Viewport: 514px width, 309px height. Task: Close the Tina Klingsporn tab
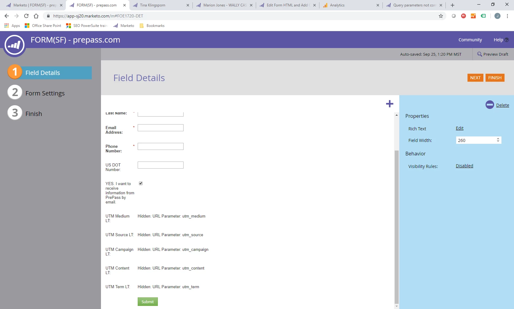coord(188,5)
